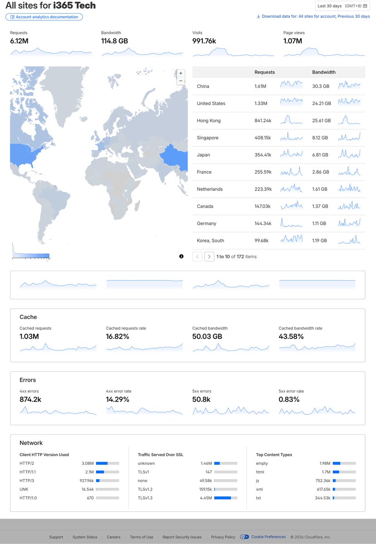Image resolution: width=376 pixels, height=544 pixels.
Task: Open Careers footer link
Action: (113, 537)
